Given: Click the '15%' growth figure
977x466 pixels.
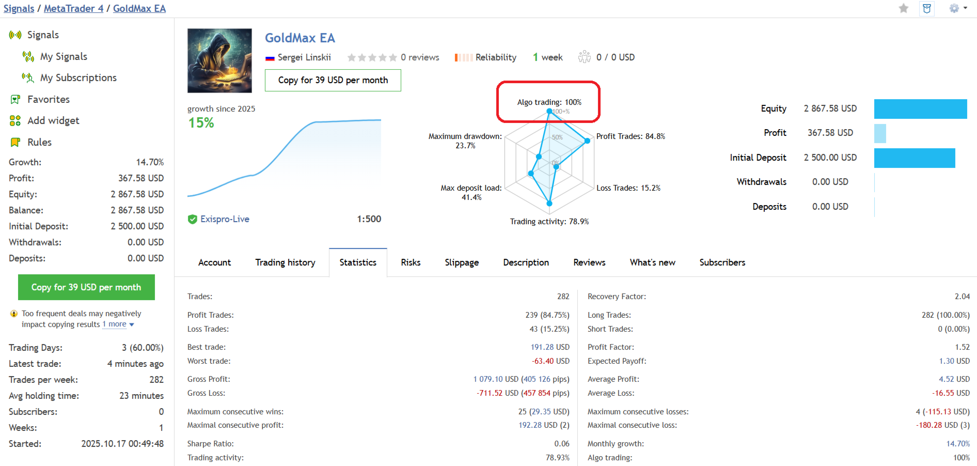Looking at the screenshot, I should 201,123.
